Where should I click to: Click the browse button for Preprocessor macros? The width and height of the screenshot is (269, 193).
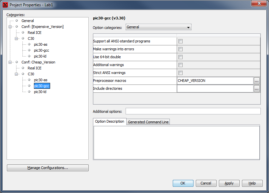(x=257, y=81)
